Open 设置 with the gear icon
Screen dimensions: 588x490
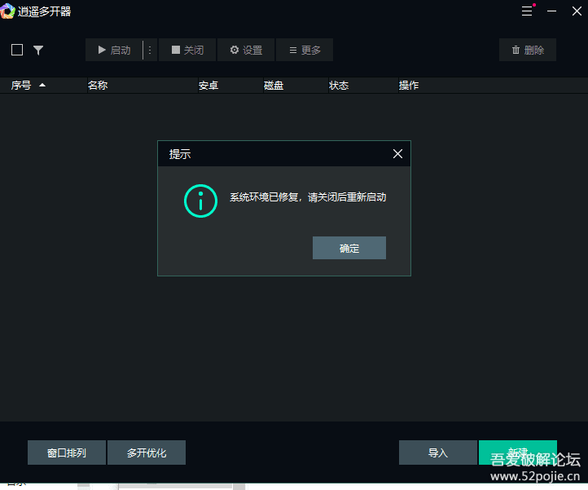coord(246,50)
